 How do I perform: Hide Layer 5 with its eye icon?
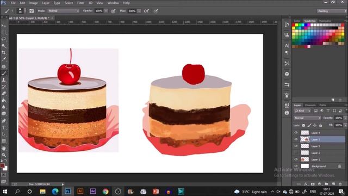(x=296, y=146)
